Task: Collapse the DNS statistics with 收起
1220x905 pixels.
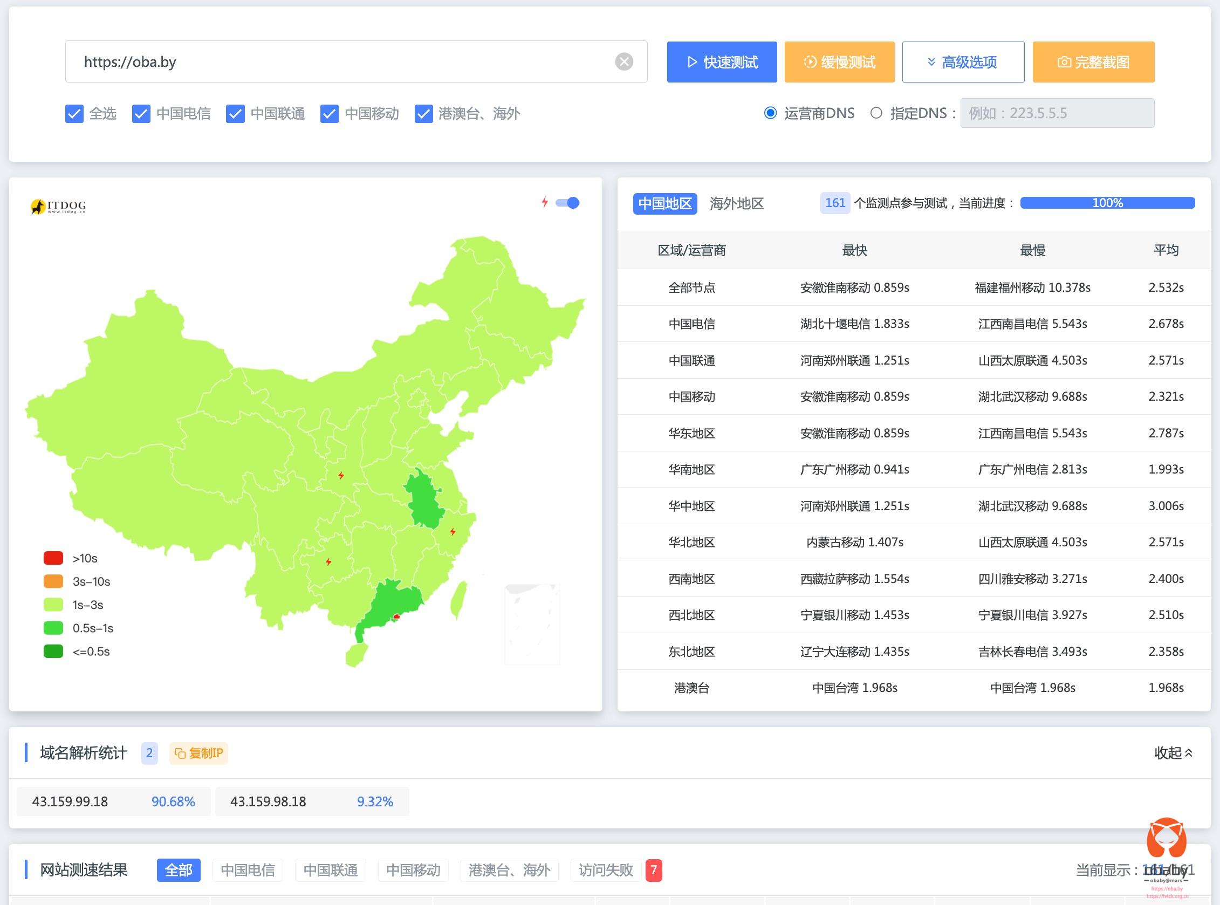Action: pyautogui.click(x=1173, y=753)
